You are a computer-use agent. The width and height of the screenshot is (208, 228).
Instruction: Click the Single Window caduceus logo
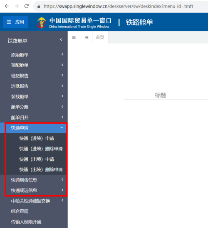coord(42,22)
